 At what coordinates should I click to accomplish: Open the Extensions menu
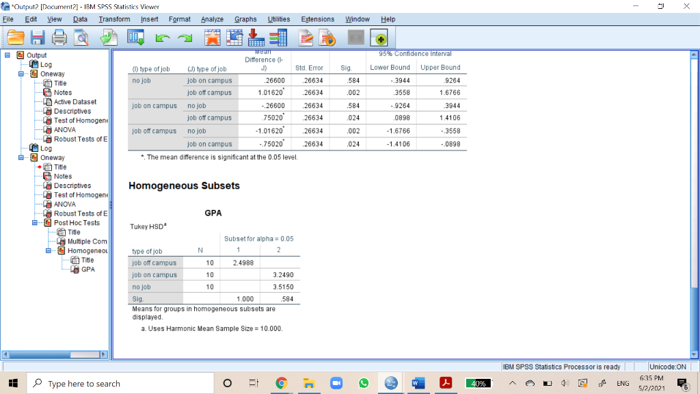pos(317,19)
